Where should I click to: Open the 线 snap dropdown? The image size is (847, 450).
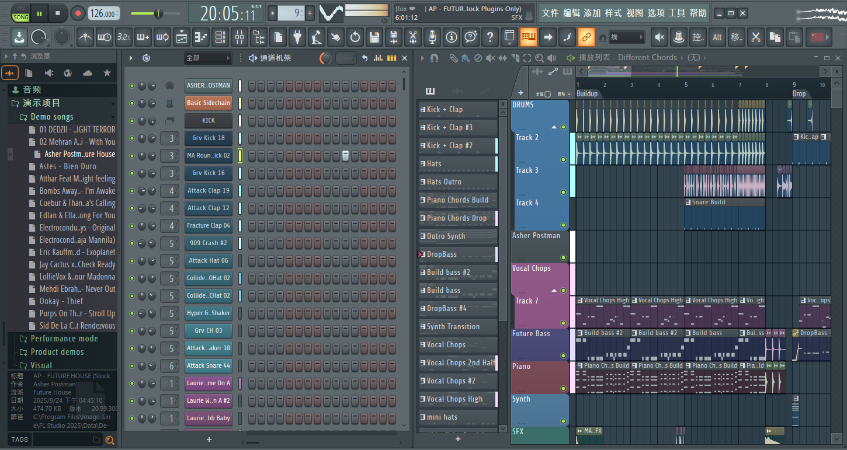627,37
